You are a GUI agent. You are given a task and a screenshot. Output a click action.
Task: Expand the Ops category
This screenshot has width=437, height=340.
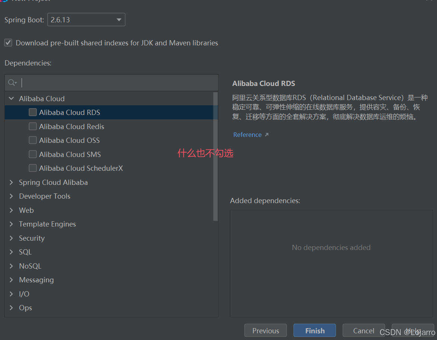(x=12, y=308)
